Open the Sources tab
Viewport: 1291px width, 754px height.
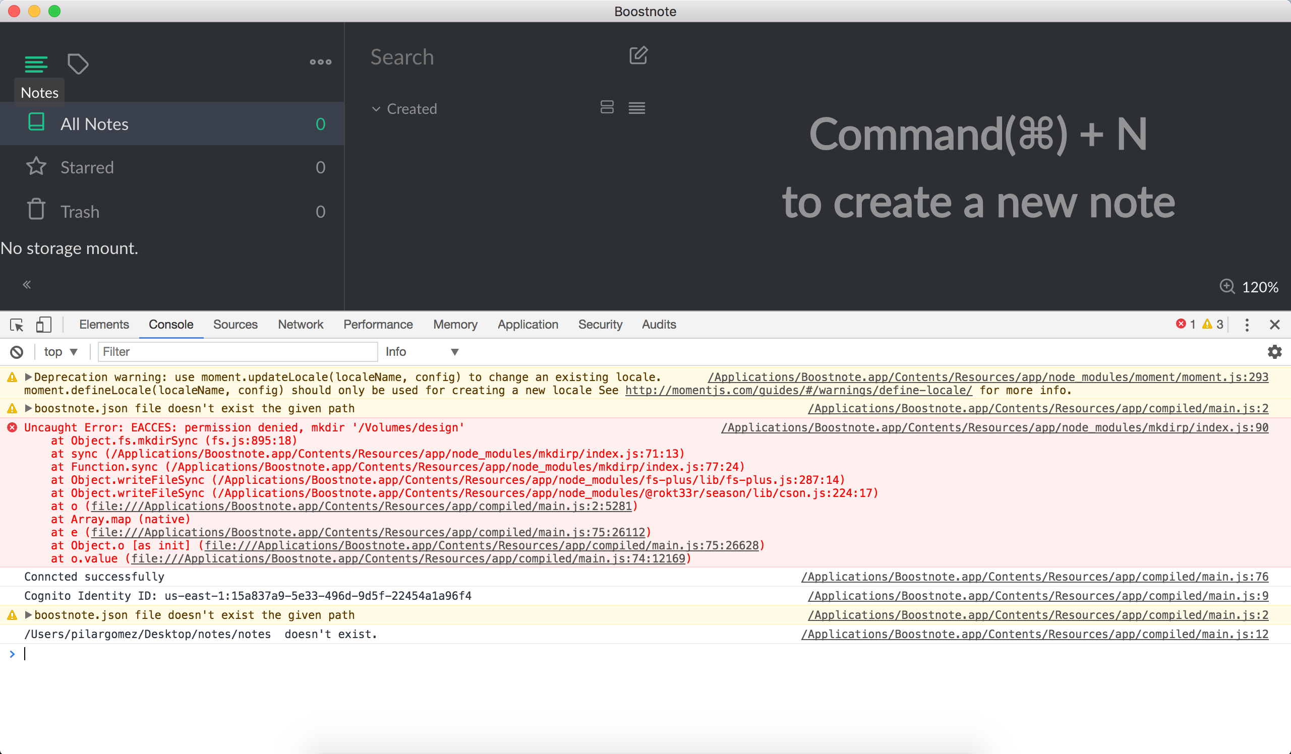(x=235, y=325)
